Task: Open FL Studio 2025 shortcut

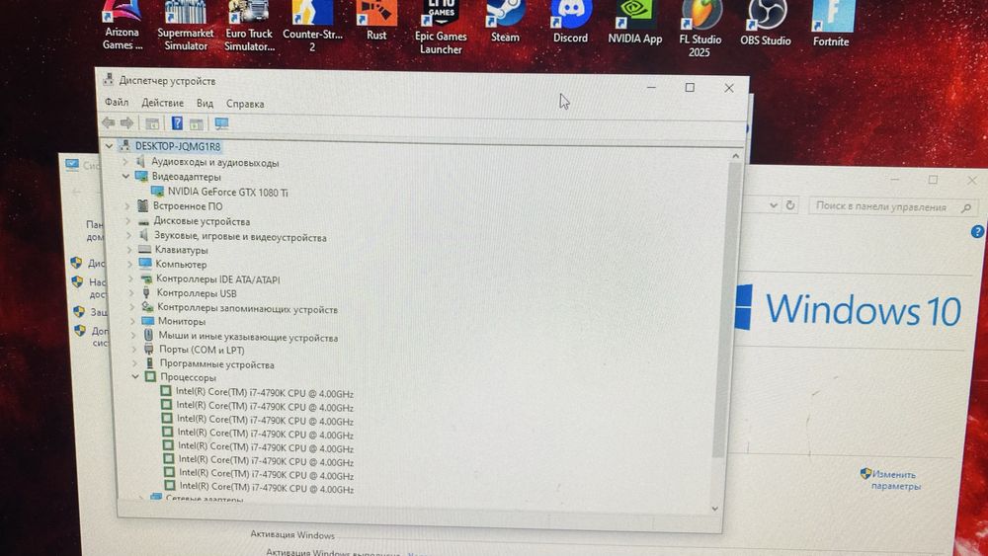Action: click(x=700, y=30)
